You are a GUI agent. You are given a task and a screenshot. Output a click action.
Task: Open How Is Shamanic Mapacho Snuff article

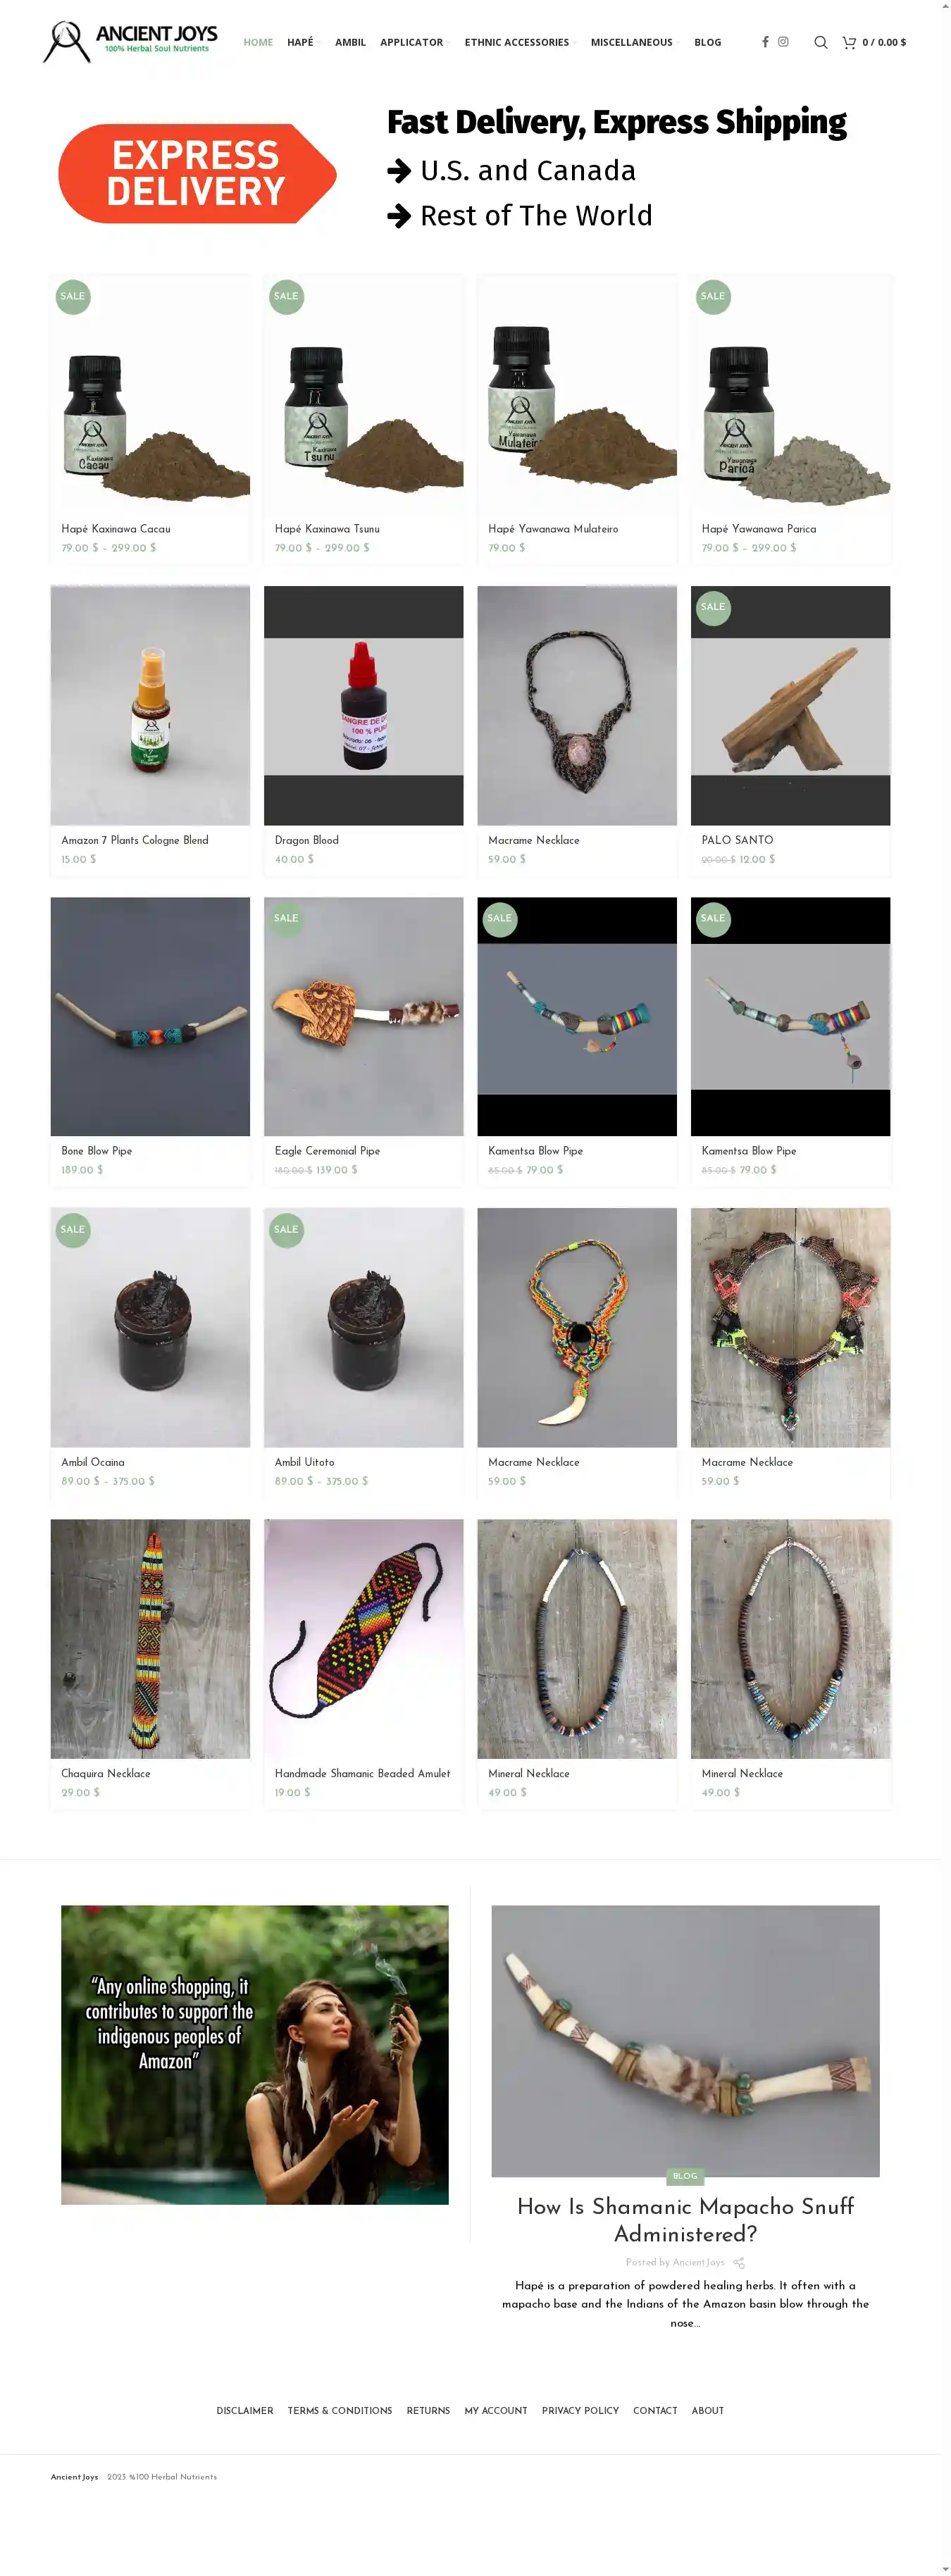[685, 2220]
